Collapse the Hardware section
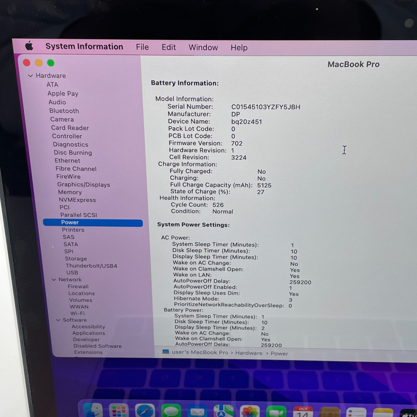The height and width of the screenshot is (417, 417). [31, 76]
